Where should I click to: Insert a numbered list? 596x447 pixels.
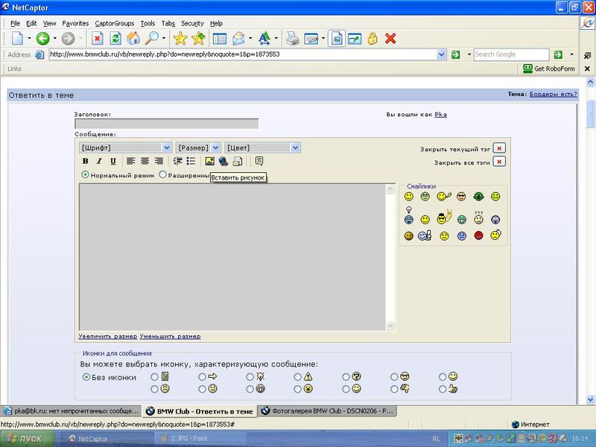coord(177,161)
